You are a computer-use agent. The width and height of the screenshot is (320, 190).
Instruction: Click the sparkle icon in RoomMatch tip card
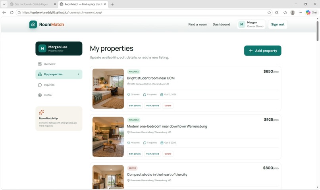click(41, 112)
